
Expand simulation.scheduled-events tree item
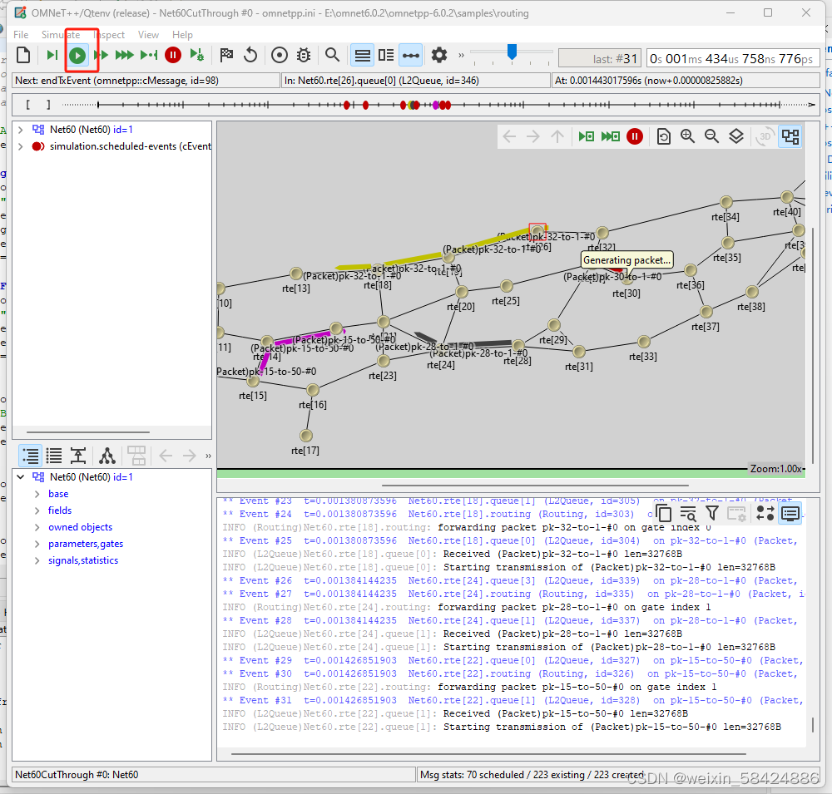21,146
